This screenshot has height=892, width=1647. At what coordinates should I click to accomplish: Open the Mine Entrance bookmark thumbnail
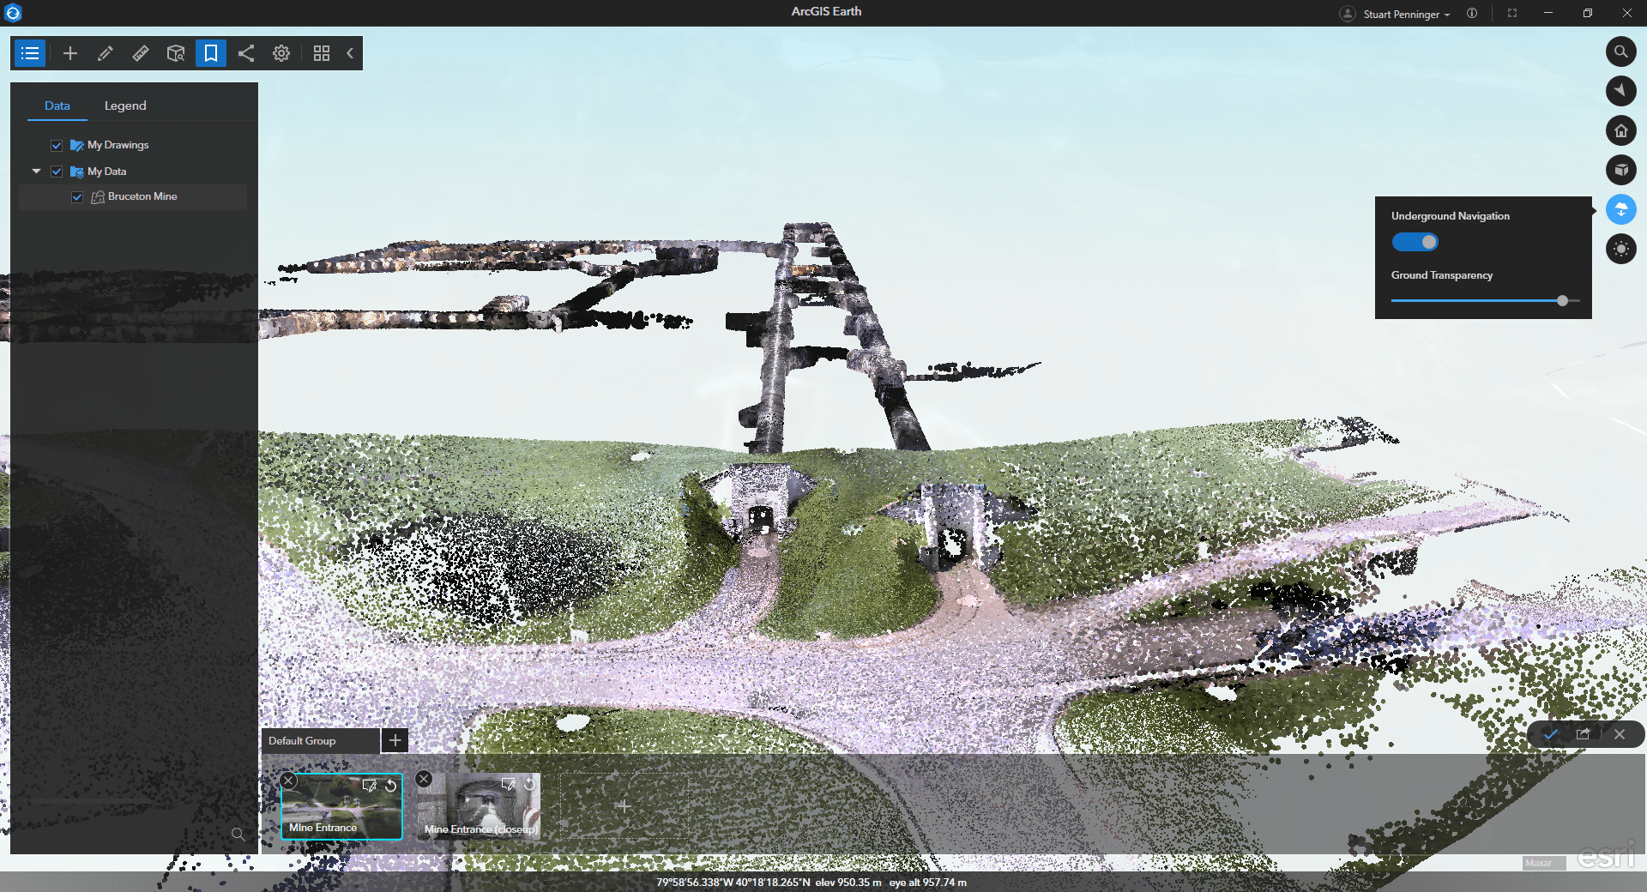pyautogui.click(x=341, y=806)
